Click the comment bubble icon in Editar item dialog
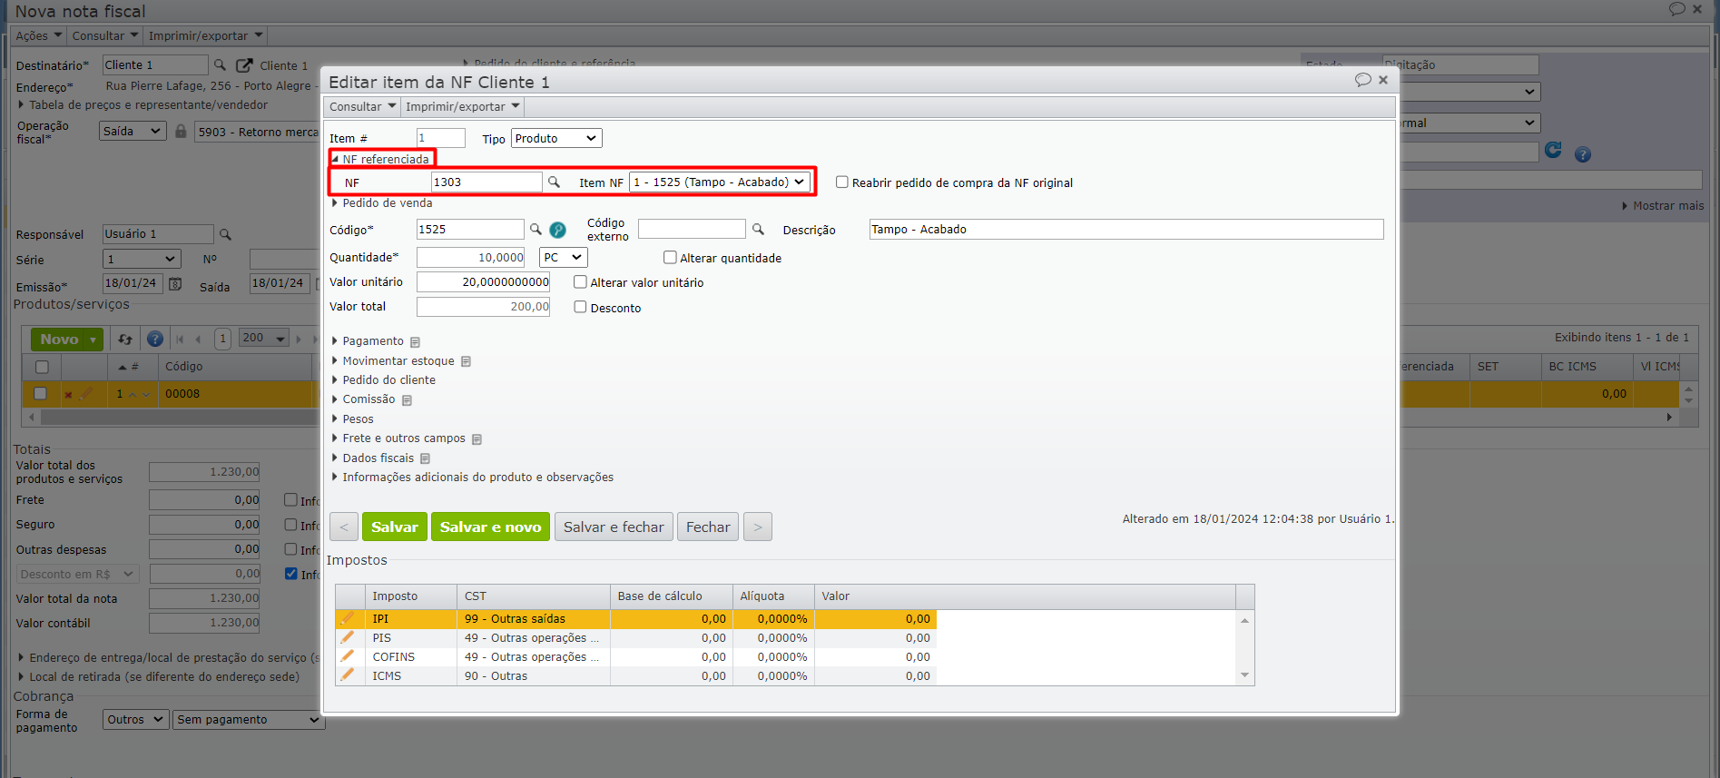This screenshot has height=778, width=1720. click(x=1362, y=80)
